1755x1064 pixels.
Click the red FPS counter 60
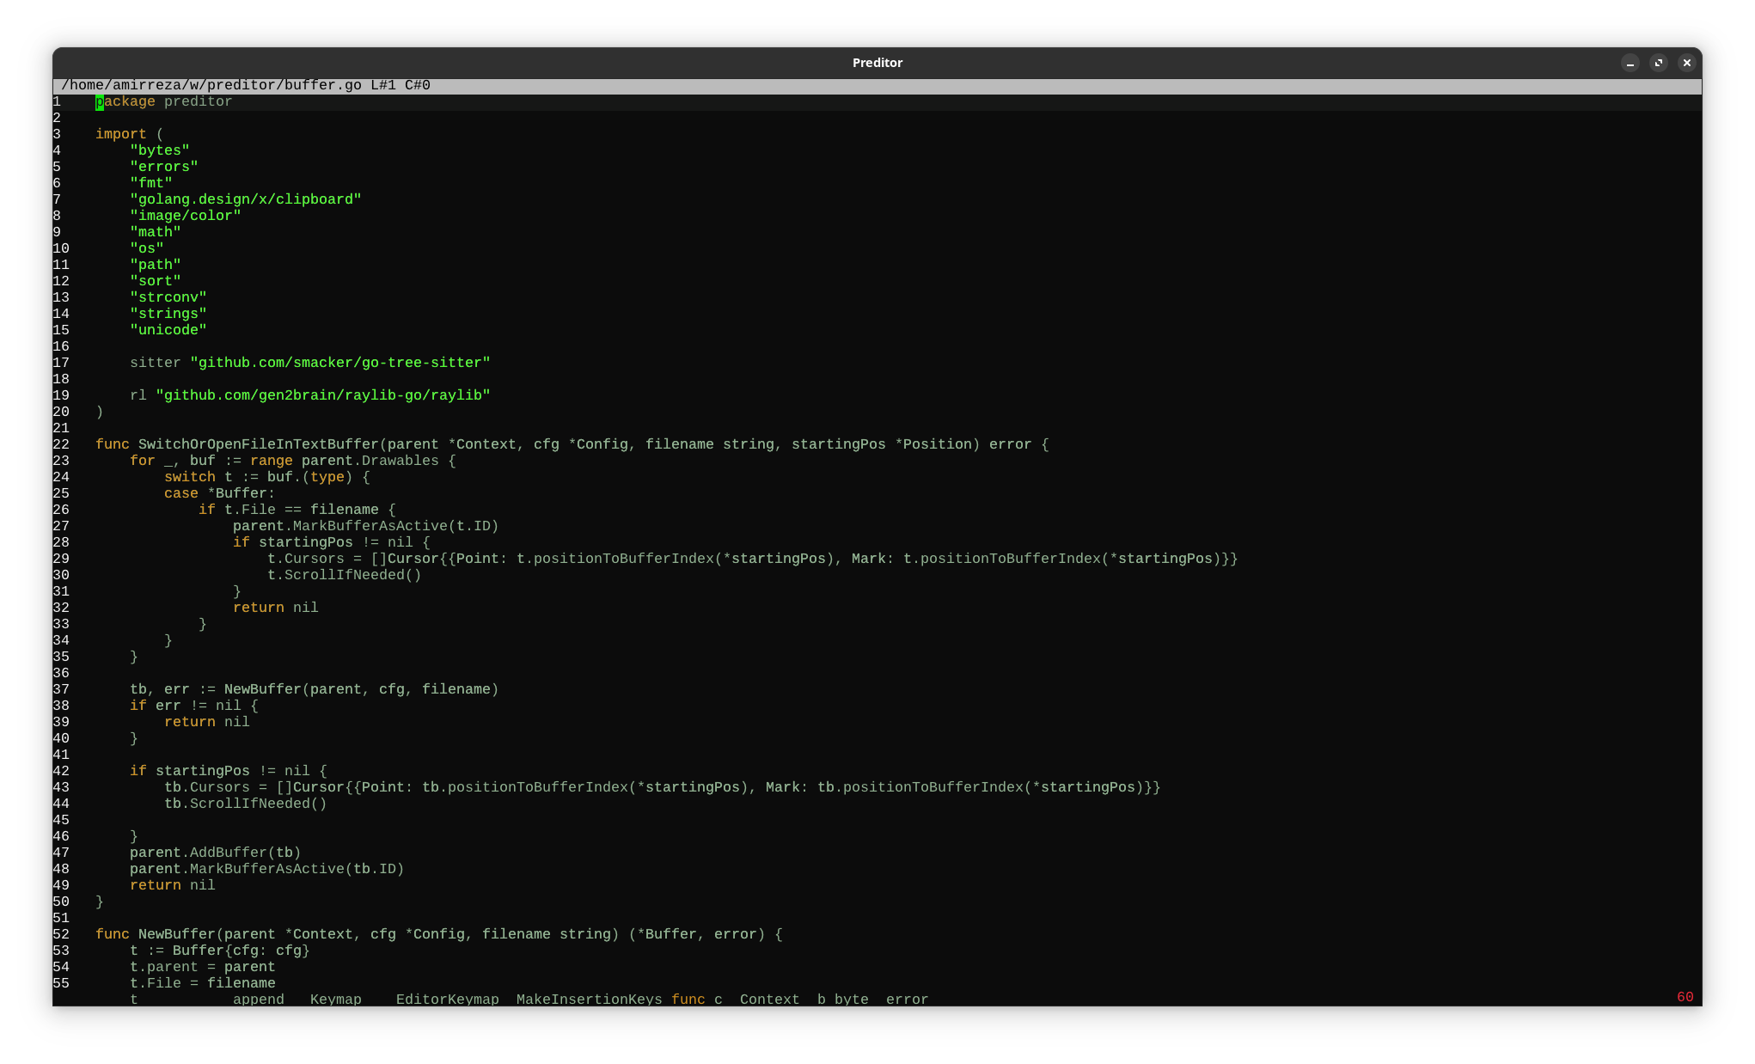(1685, 997)
